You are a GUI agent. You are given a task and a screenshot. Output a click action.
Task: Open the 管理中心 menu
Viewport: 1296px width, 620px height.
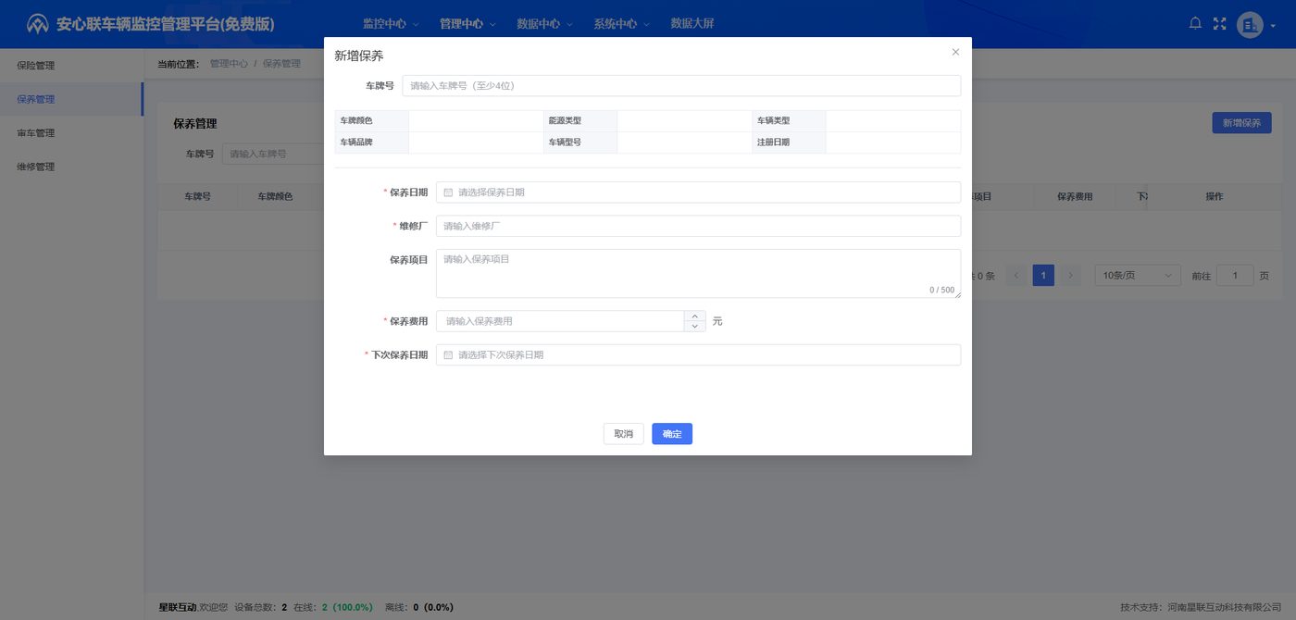[467, 24]
